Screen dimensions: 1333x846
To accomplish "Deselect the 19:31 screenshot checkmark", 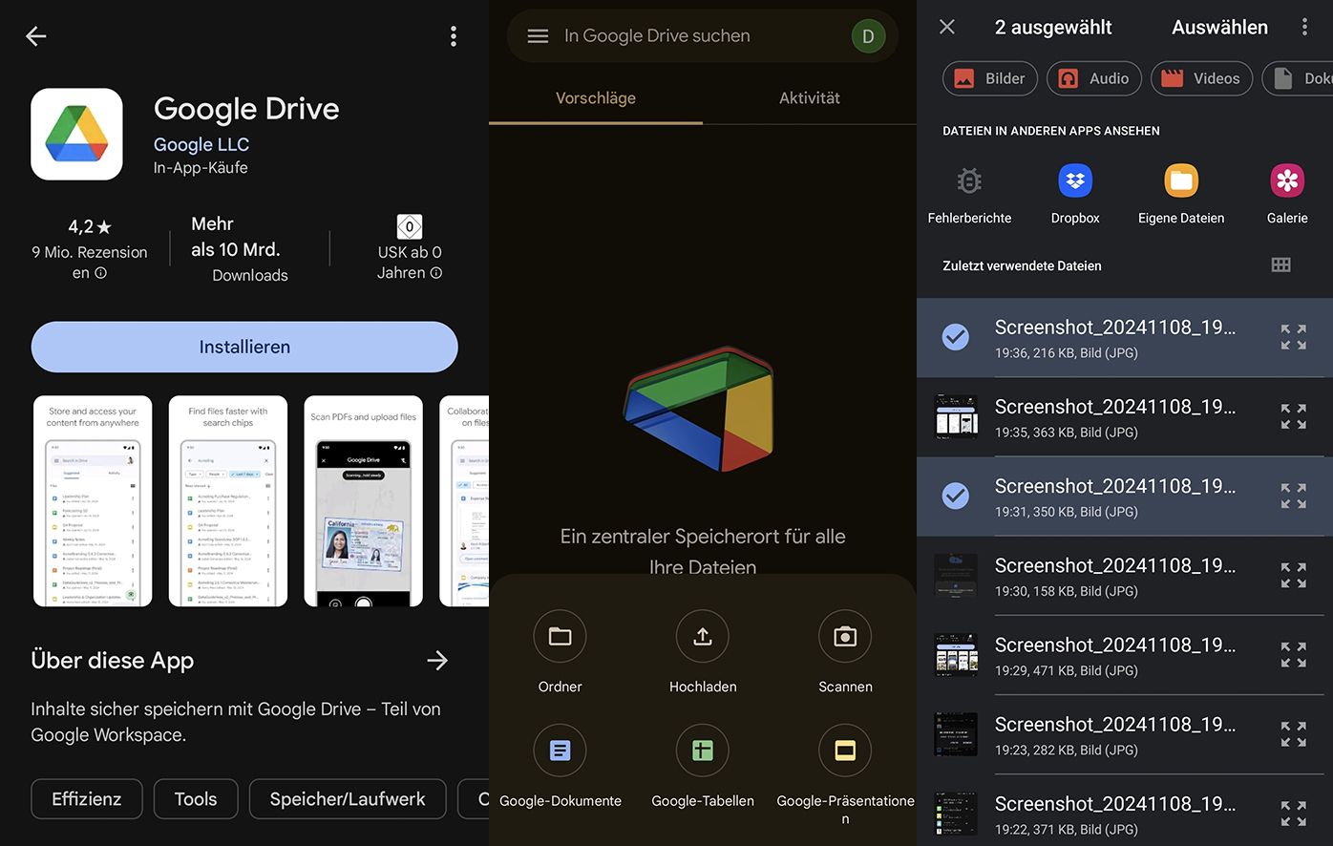I will pos(956,496).
